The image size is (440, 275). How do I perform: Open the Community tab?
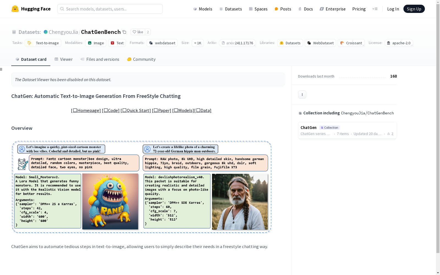141,59
